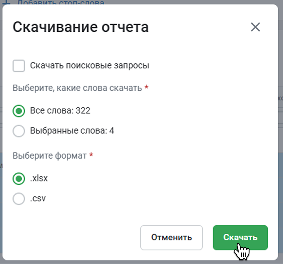Click red asterisk next to 'Выберите формат'
Screen dimensions: 283x264
coord(91,155)
